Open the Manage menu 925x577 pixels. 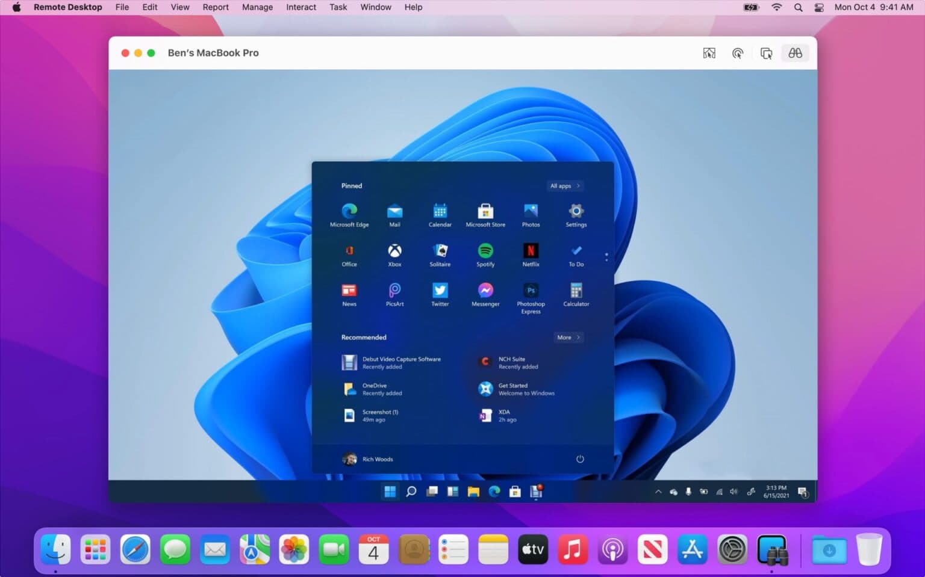(257, 7)
